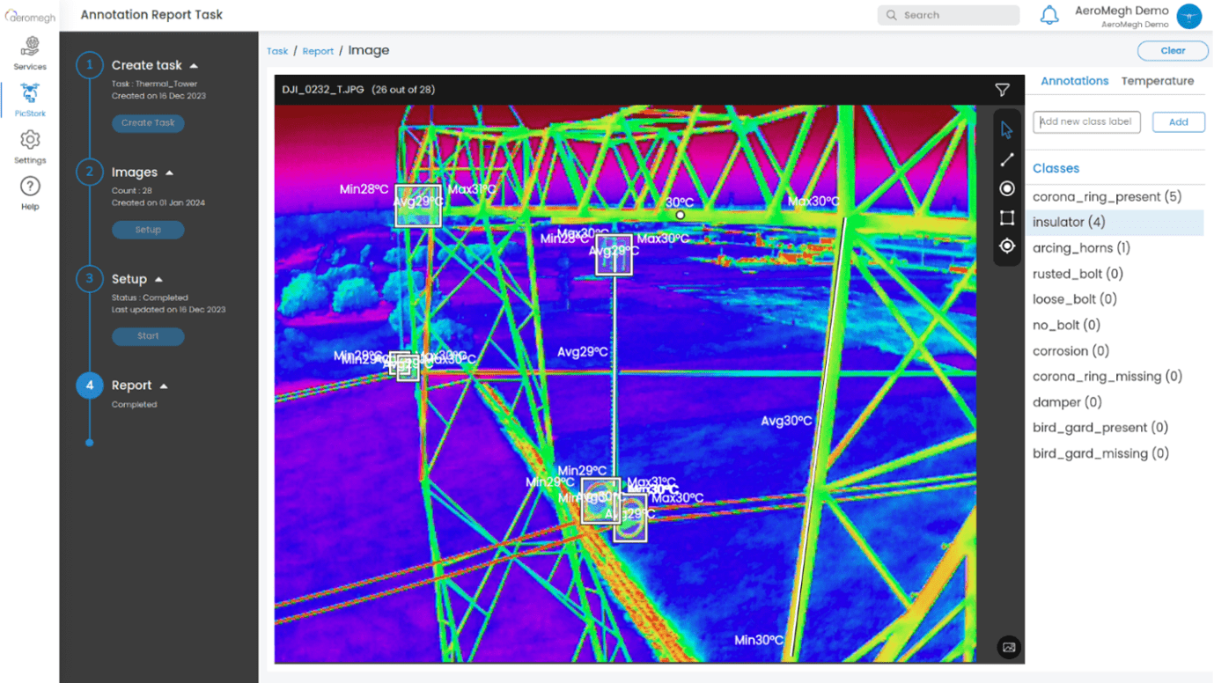Image resolution: width=1214 pixels, height=683 pixels.
Task: Select the rectangle box tool
Action: [1007, 217]
